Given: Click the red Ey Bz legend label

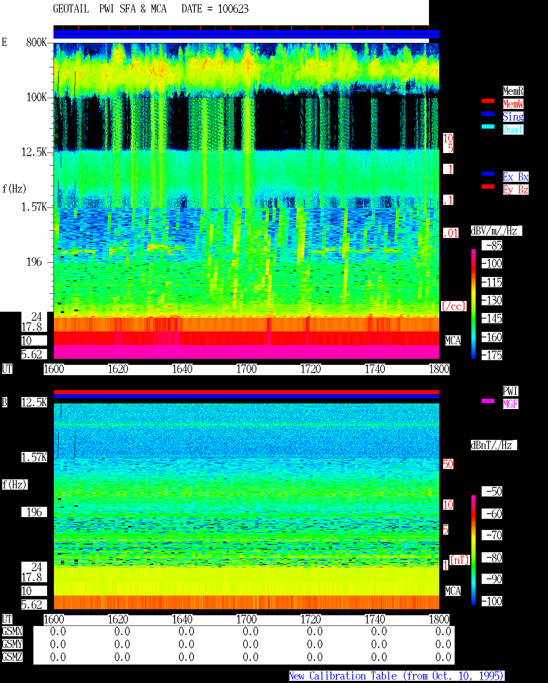Looking at the screenshot, I should click(x=515, y=190).
